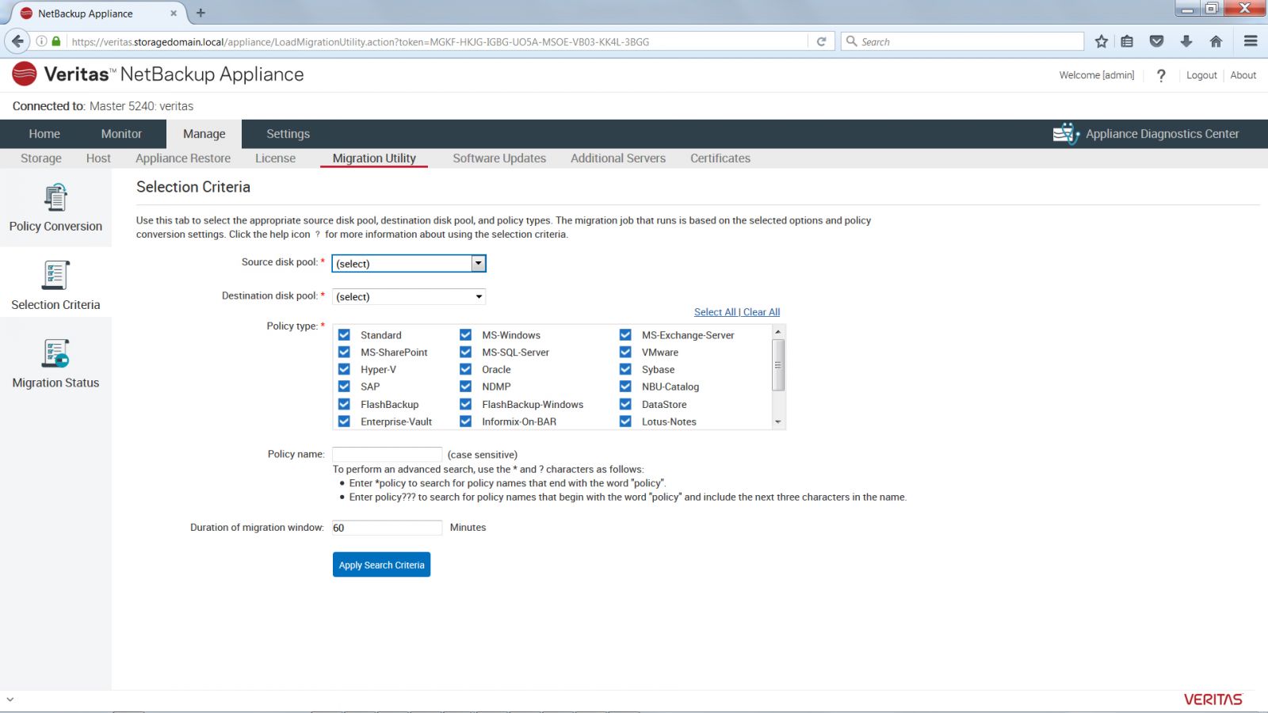Open browser hamburger menu
1268x713 pixels.
click(1251, 41)
